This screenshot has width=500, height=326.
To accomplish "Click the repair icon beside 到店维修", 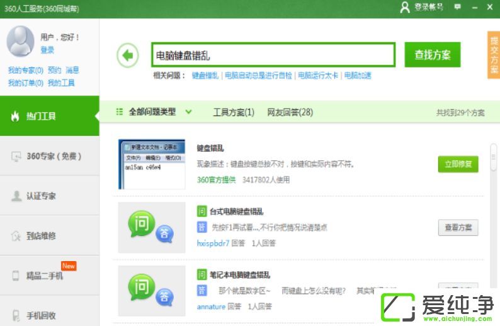I will click(x=16, y=236).
